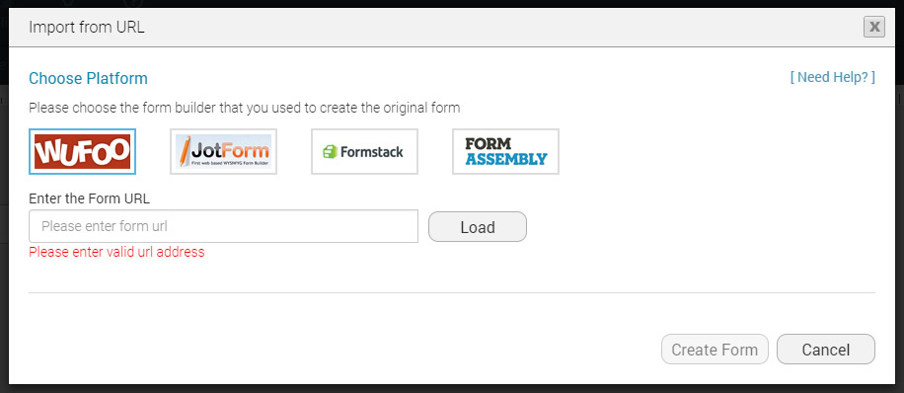Screen dimensions: 904x393
Task: Click the red invalid url error message
Action: (x=116, y=252)
